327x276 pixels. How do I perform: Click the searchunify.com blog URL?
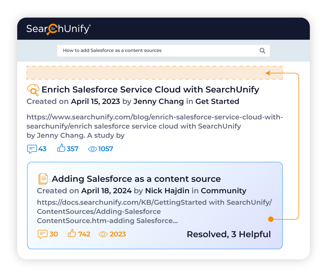(x=155, y=122)
